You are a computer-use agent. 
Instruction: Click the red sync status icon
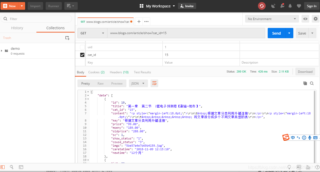pos(262,6)
